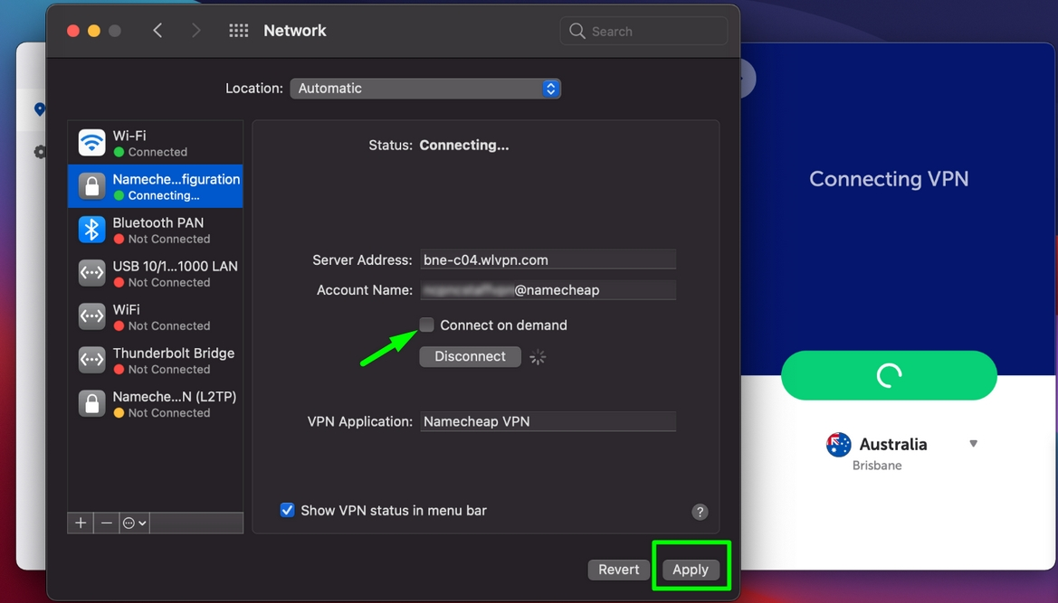Go forward with the right chevron
The height and width of the screenshot is (603, 1058).
click(195, 31)
